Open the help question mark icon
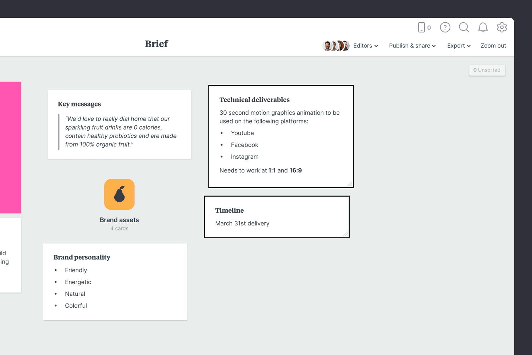The height and width of the screenshot is (355, 532). pyautogui.click(x=445, y=27)
